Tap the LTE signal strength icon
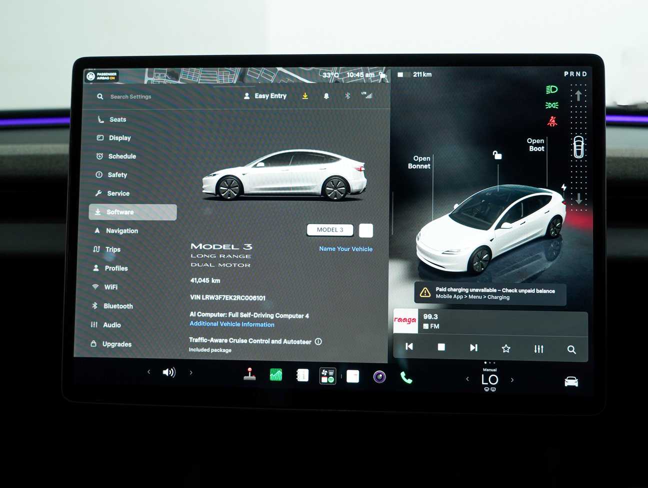Image resolution: width=648 pixels, height=488 pixels. [x=367, y=95]
